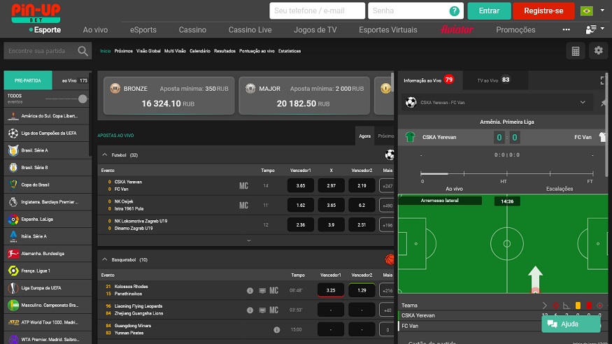Open the Brazil flag language selector
Image resolution: width=612 pixels, height=344 pixels.
tap(586, 11)
